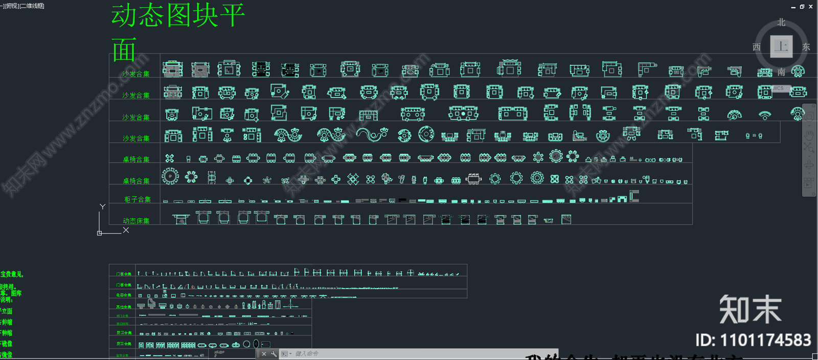Close the command line panel with X
Image resolution: width=818 pixels, height=360 pixels.
click(264, 354)
